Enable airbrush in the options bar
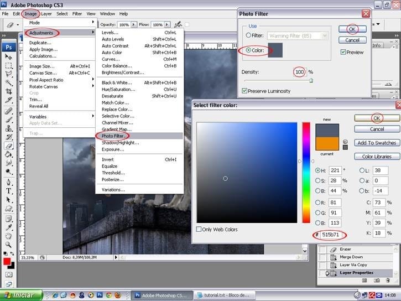 [178, 24]
